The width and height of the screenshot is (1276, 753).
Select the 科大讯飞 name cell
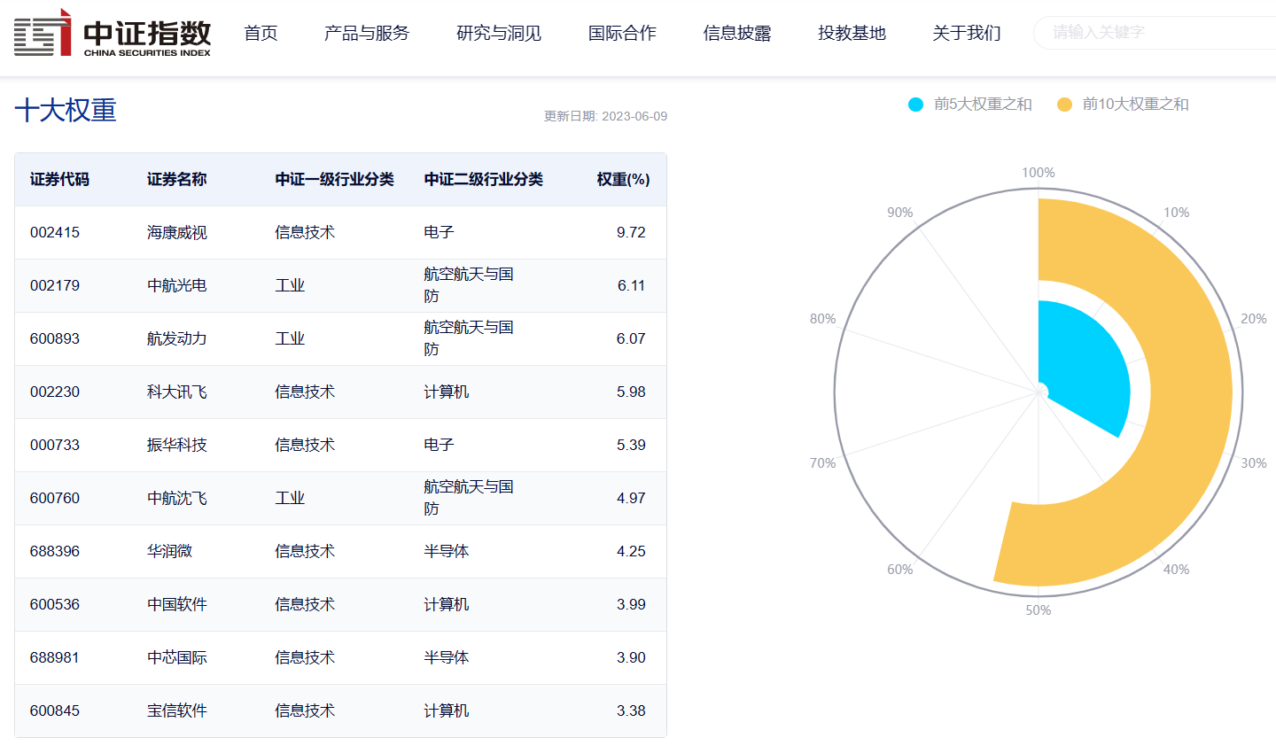(x=176, y=392)
